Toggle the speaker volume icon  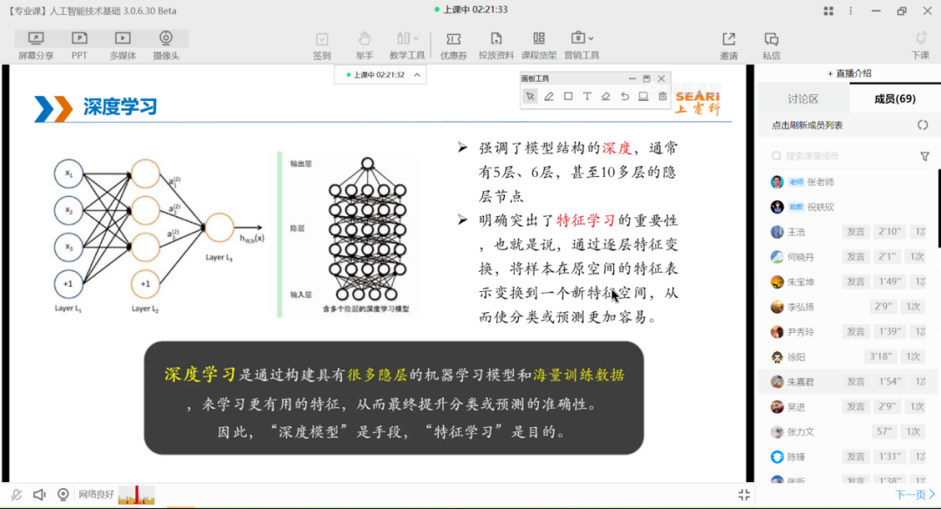tap(39, 494)
